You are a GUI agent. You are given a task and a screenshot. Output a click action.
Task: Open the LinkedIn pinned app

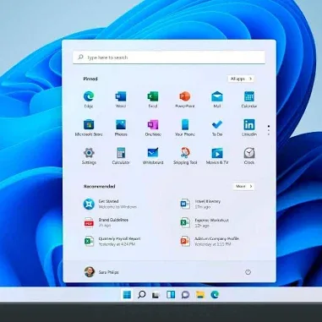pyautogui.click(x=249, y=128)
